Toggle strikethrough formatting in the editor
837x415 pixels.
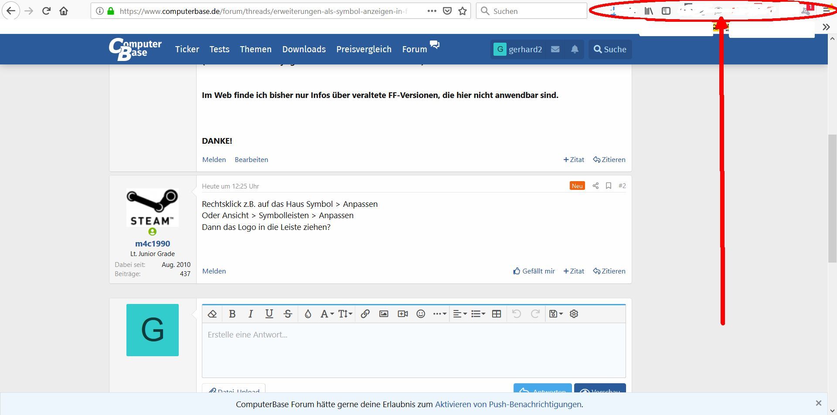(288, 314)
